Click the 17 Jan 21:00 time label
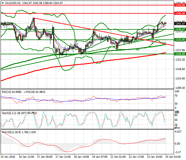186x160 pixels. [63, 157]
